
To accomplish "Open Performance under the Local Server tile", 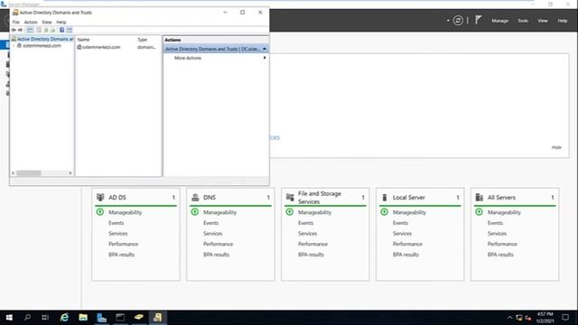I will [x=407, y=244].
